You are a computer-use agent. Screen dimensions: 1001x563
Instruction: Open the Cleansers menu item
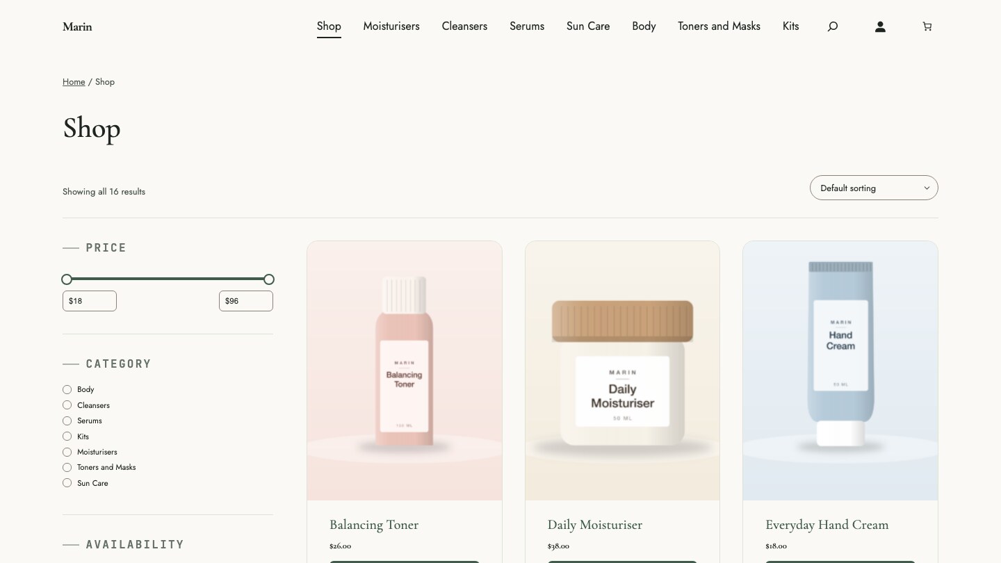coord(464,26)
